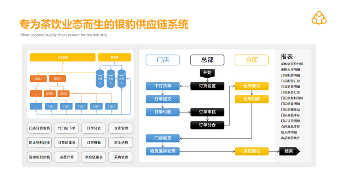Click the 报表 heading
338x190 pixels.
[x=287, y=56]
